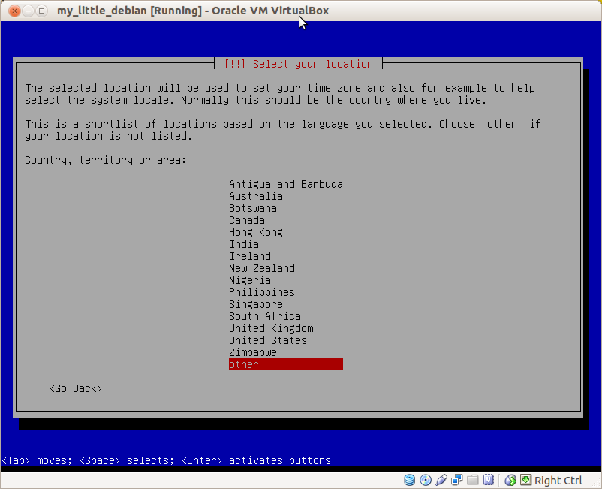Pick Singapore as location
This screenshot has width=602, height=489.
click(x=286, y=304)
